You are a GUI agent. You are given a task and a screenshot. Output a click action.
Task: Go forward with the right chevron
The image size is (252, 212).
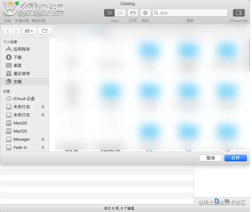[x=16, y=31]
